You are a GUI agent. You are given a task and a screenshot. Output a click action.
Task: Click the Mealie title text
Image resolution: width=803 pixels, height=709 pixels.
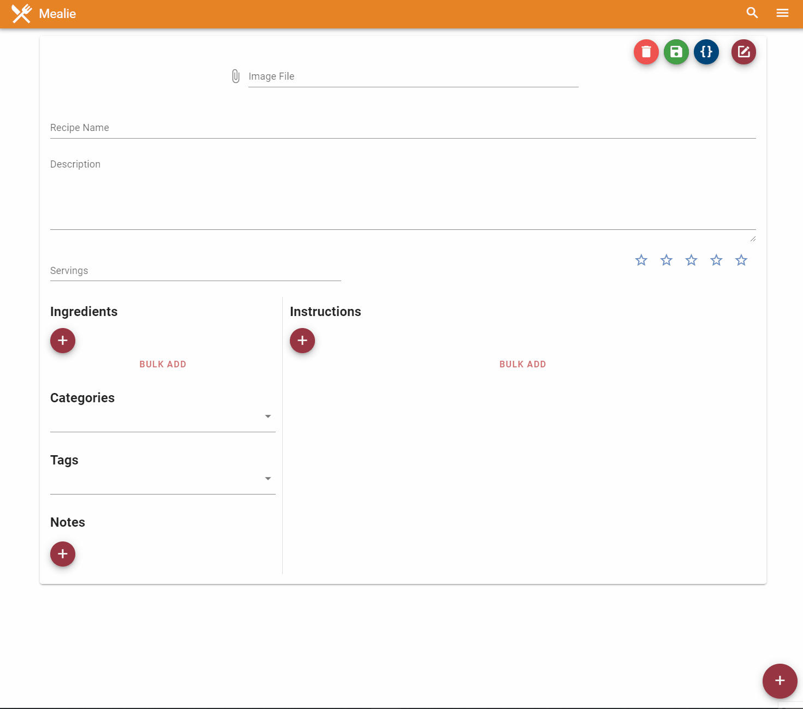pyautogui.click(x=57, y=14)
